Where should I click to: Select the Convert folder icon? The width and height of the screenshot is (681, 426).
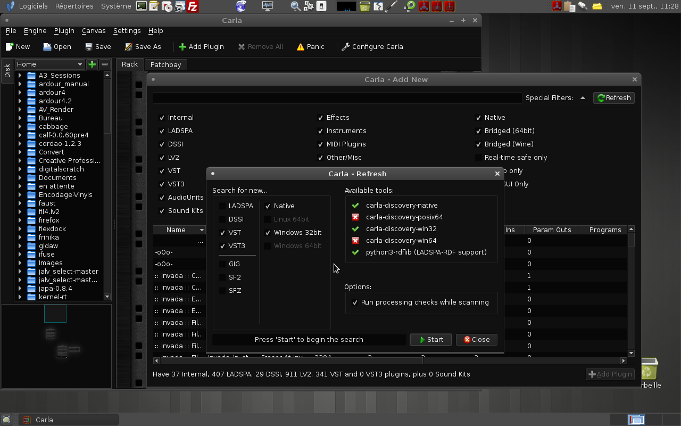click(31, 152)
